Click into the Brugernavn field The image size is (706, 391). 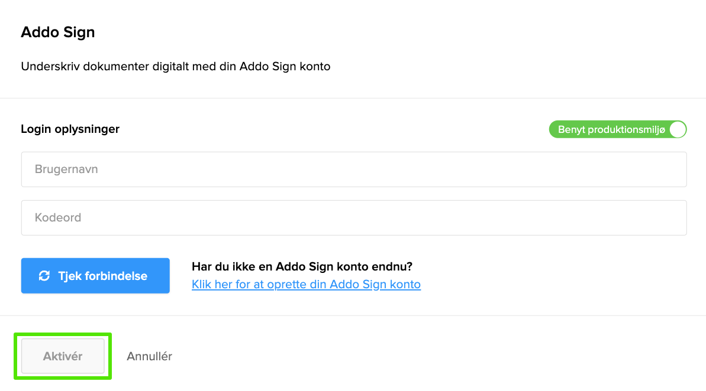354,170
